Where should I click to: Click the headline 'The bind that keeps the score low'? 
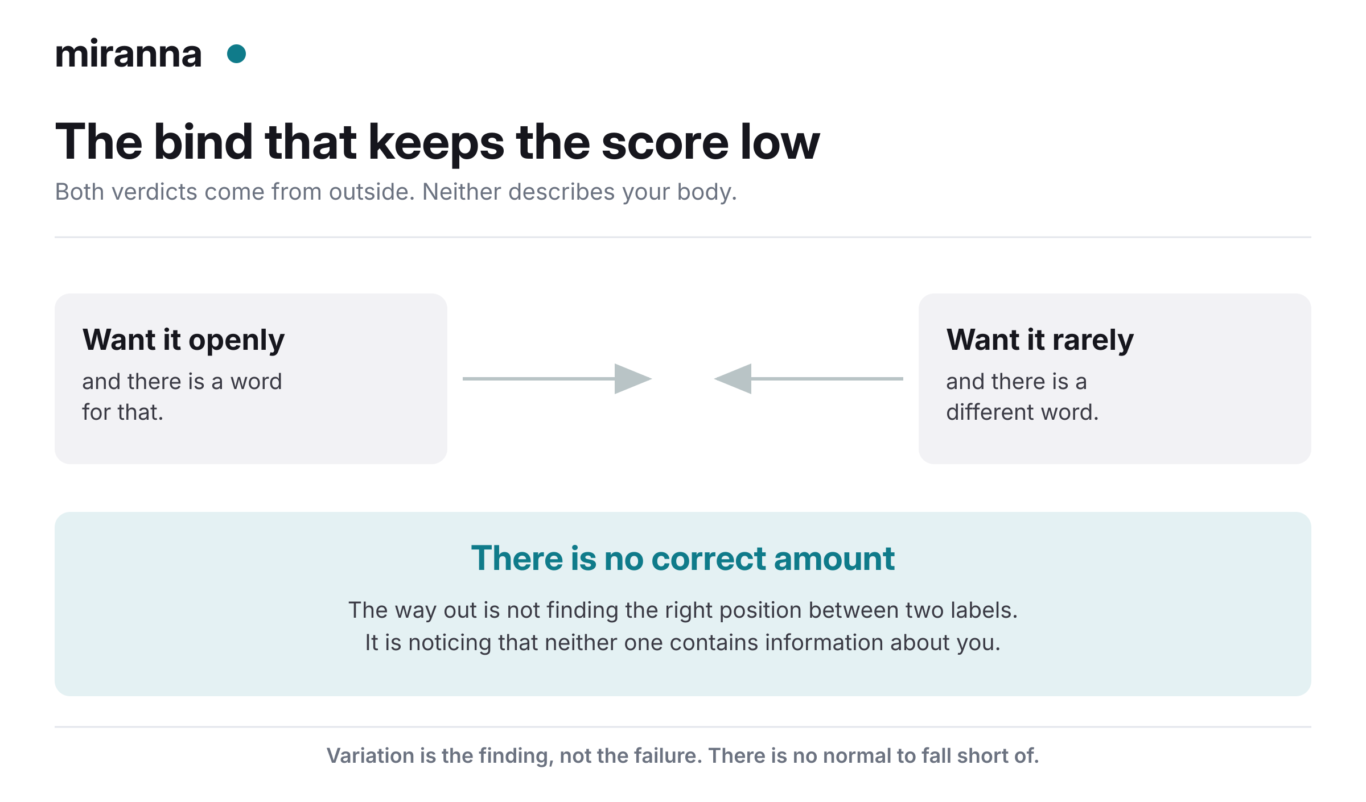pos(437,142)
